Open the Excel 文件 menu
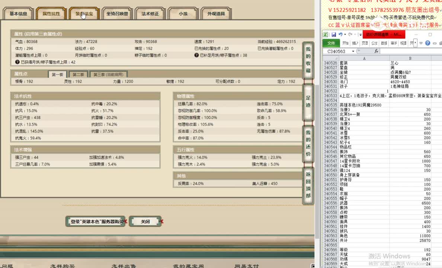Viewport: 442px width, 268px height. tap(331, 43)
